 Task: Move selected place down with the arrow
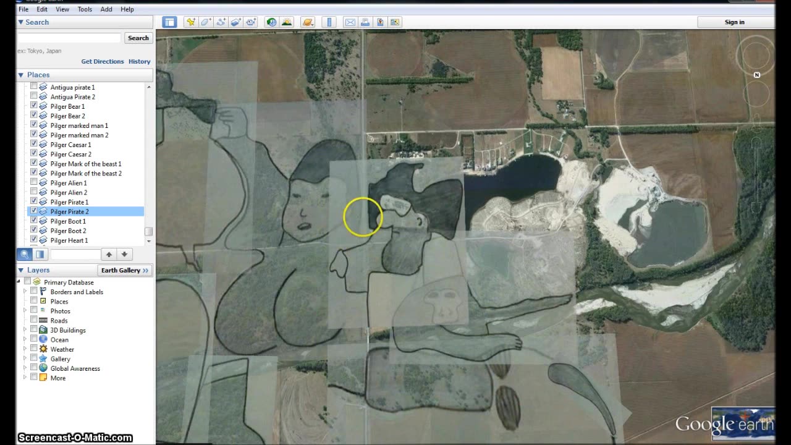[124, 254]
